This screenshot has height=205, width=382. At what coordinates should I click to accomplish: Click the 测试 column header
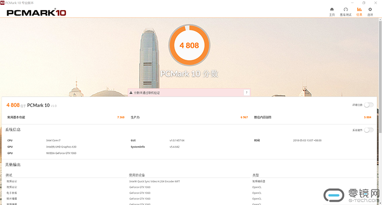pos(9,175)
